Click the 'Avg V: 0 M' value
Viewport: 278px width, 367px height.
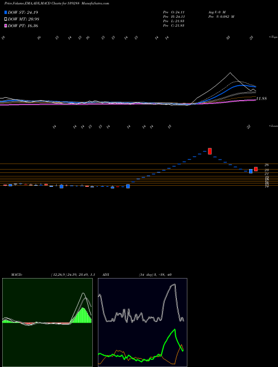217,12
